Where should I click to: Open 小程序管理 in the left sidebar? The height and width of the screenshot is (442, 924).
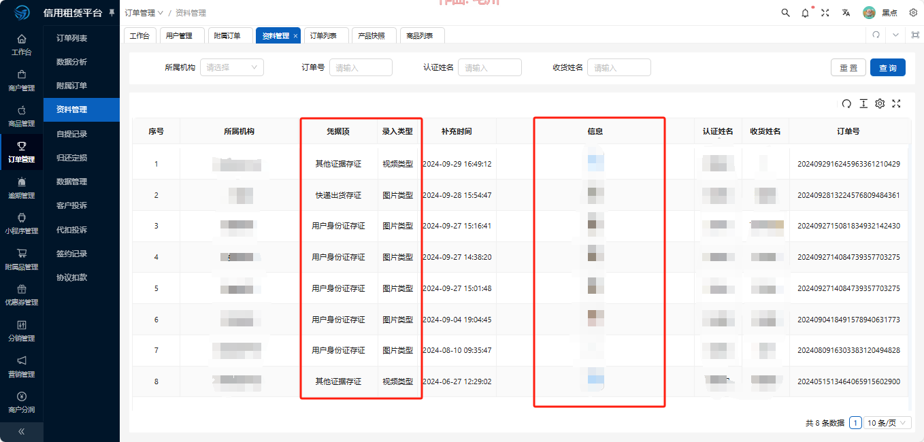click(22, 223)
